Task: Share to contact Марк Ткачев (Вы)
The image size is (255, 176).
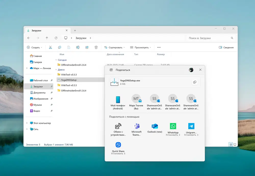Action: click(x=136, y=102)
